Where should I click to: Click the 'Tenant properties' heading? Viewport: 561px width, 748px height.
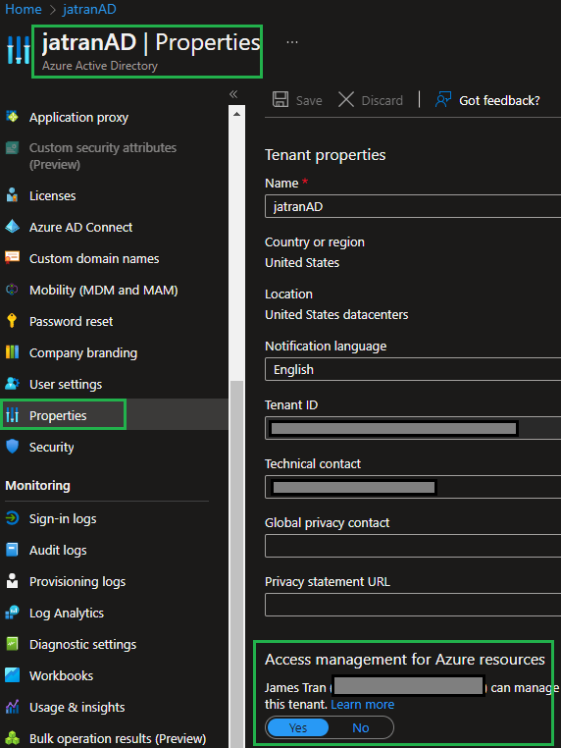(325, 155)
